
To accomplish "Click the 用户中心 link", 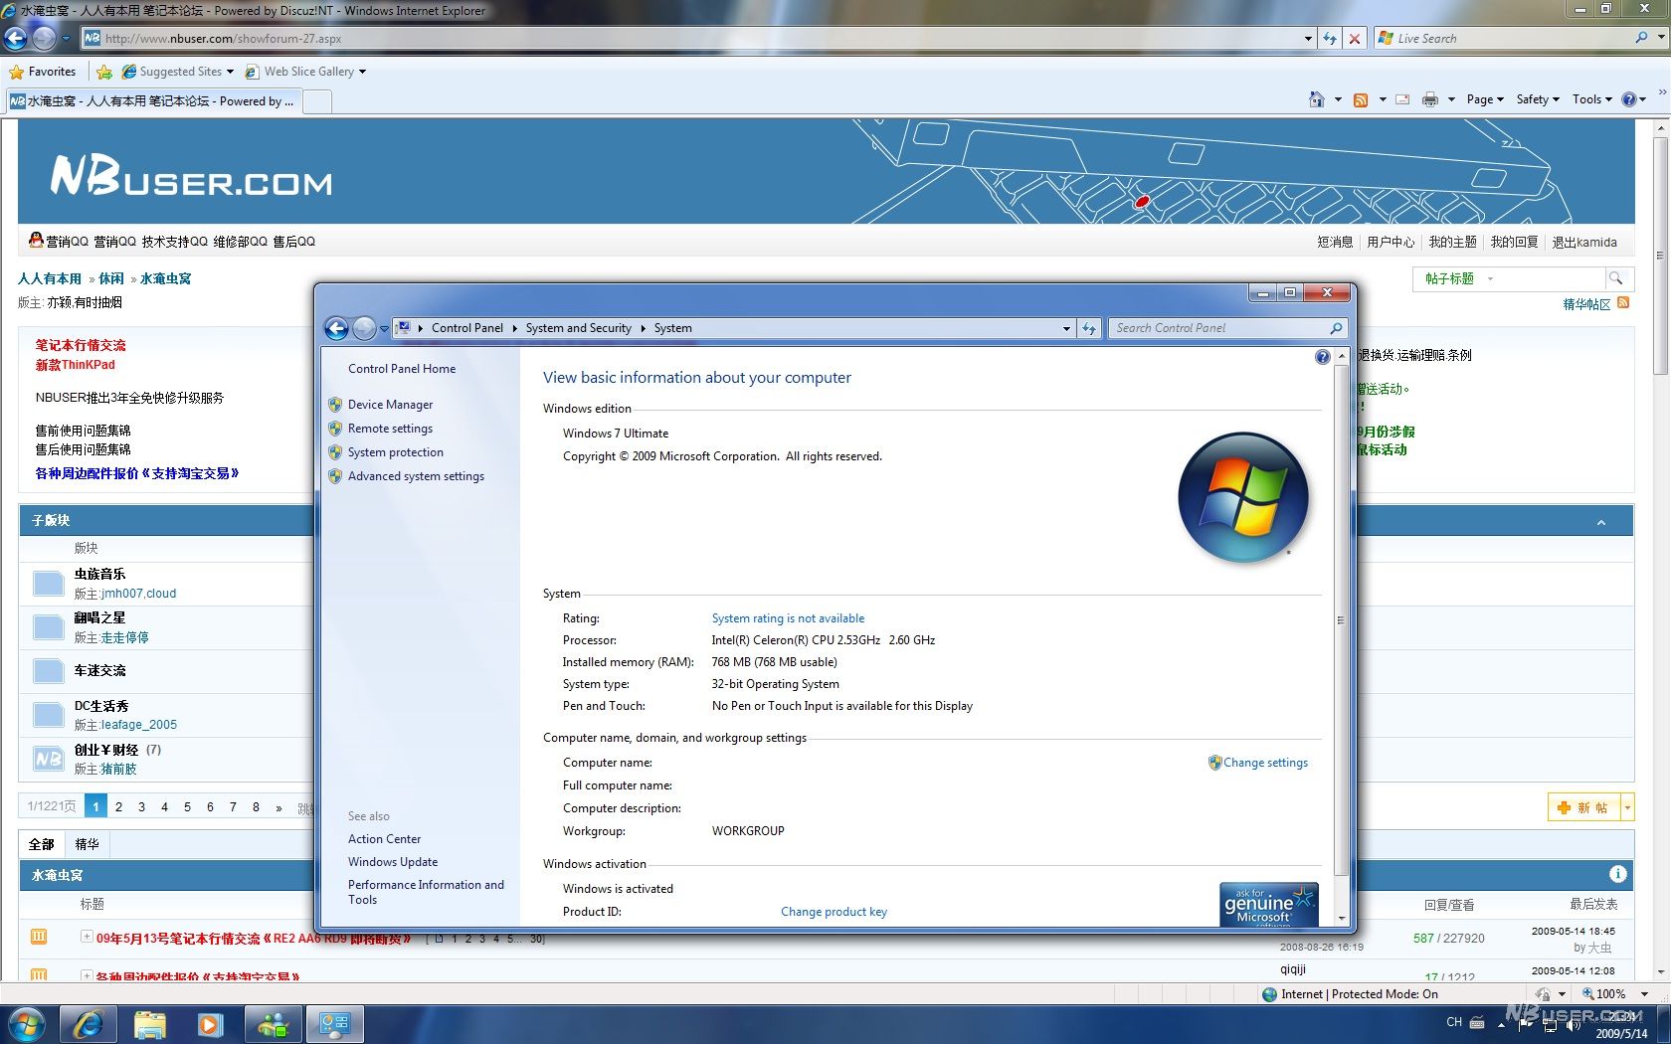I will [1391, 242].
